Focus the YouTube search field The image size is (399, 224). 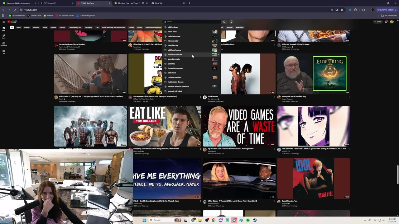point(192,22)
